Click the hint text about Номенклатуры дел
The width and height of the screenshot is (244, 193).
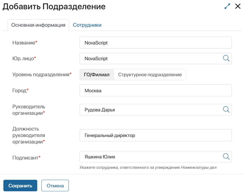(148, 168)
